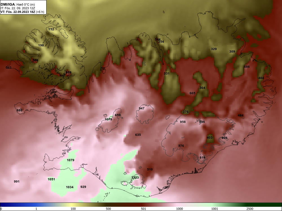The image size is (282, 211).
Task: Select the 635 height value
Action: click(x=138, y=135)
